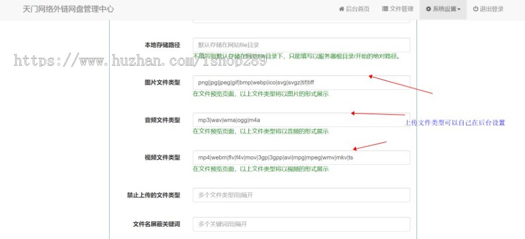Screen dimensions: 525x239
Task: Open 后台首页 from the navbar
Action: tap(354, 9)
